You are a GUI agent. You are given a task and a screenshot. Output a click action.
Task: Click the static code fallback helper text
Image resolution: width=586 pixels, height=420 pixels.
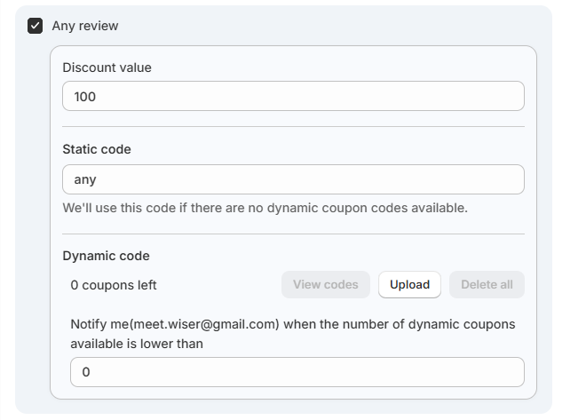pos(265,208)
